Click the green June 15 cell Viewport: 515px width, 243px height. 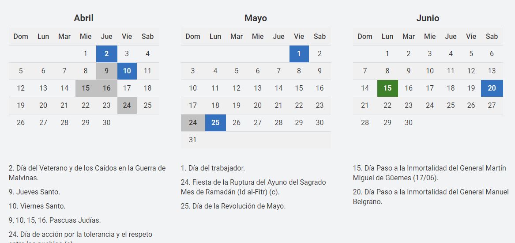pyautogui.click(x=387, y=88)
